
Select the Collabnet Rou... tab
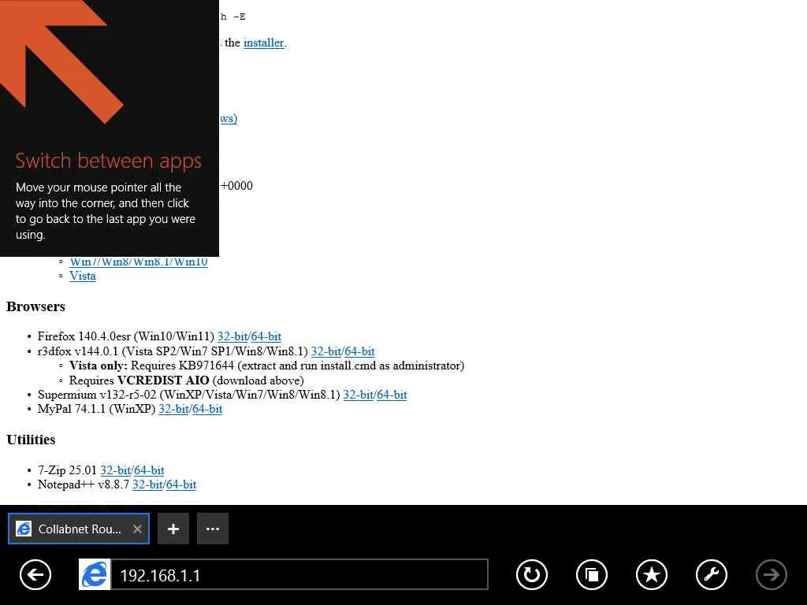tap(79, 529)
